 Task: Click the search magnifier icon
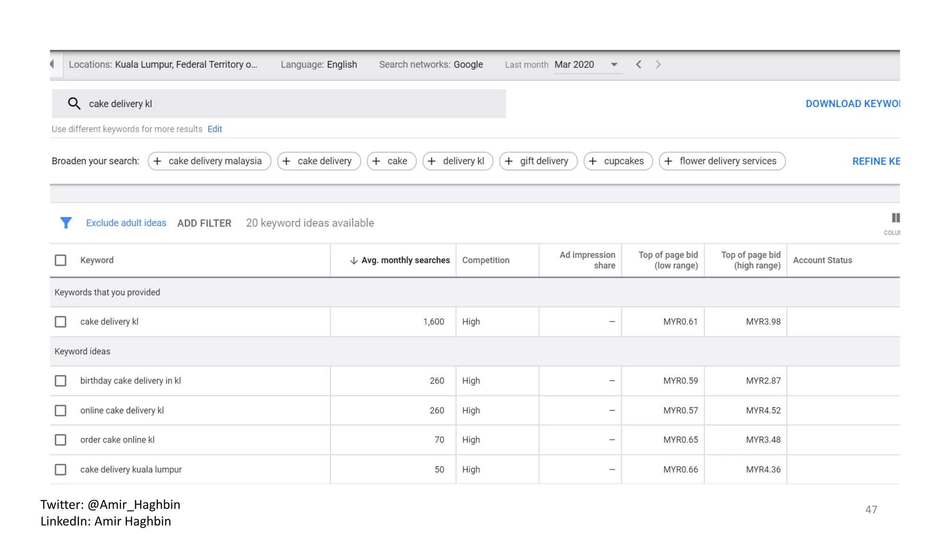(74, 103)
